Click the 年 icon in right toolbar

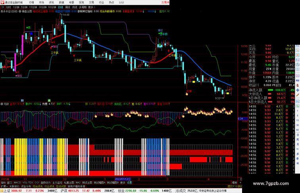298,163
